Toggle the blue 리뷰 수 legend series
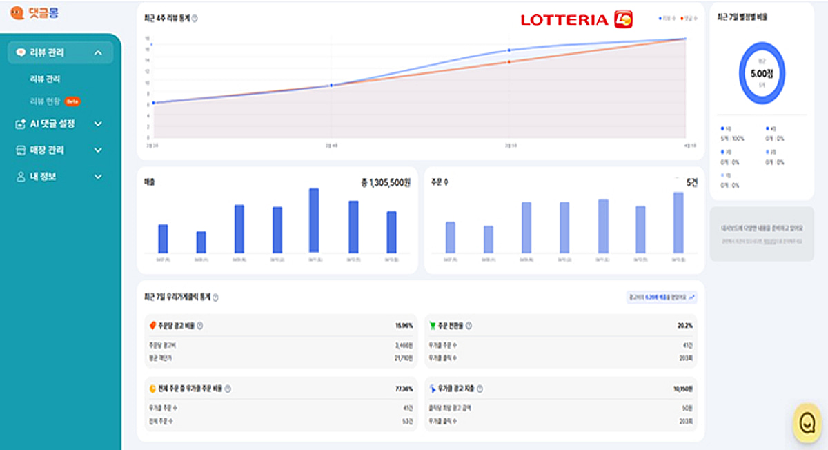 pos(667,19)
